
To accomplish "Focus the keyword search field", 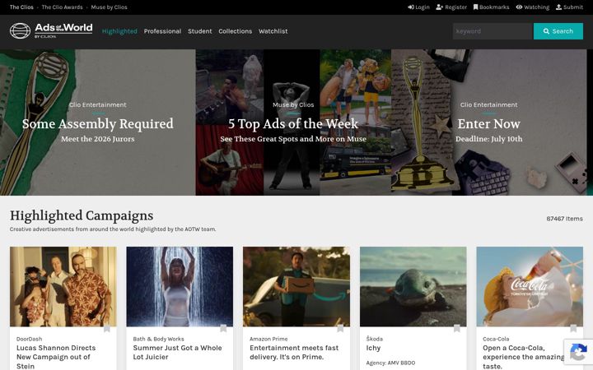I will [493, 31].
